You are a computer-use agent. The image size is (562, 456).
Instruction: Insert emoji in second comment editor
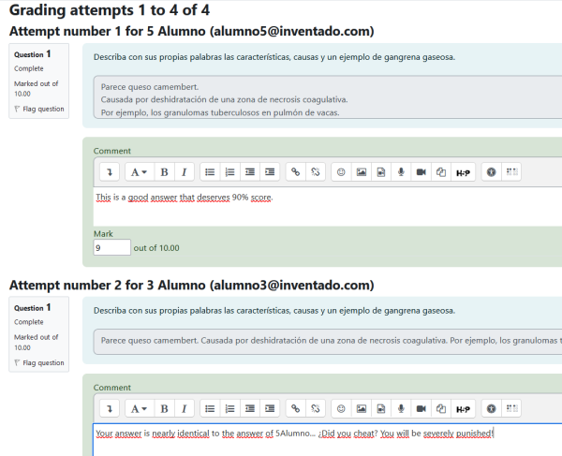341,409
